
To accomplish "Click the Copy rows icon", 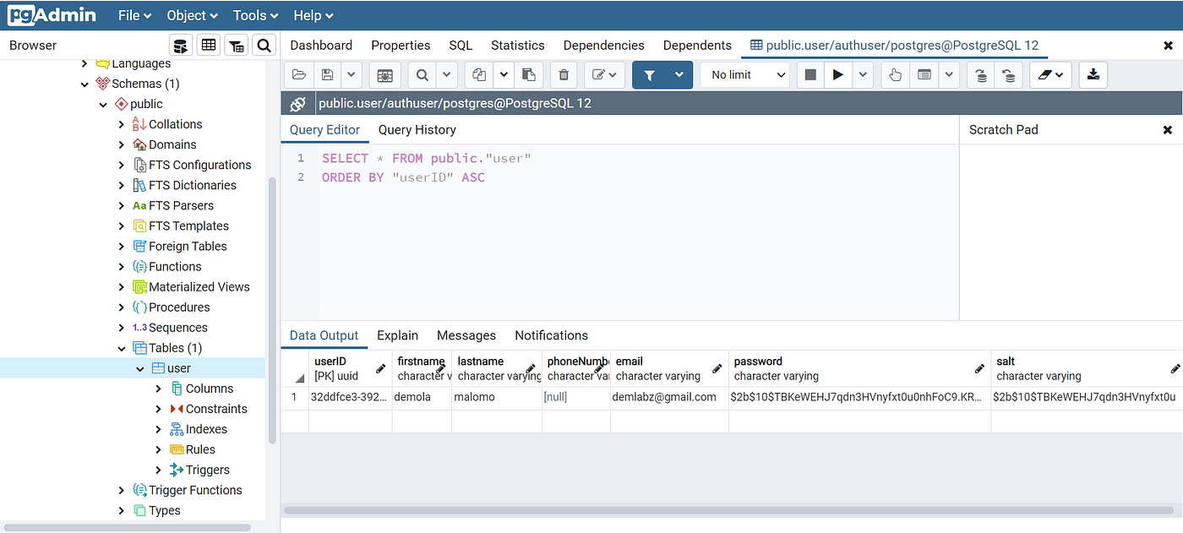I will pos(477,74).
